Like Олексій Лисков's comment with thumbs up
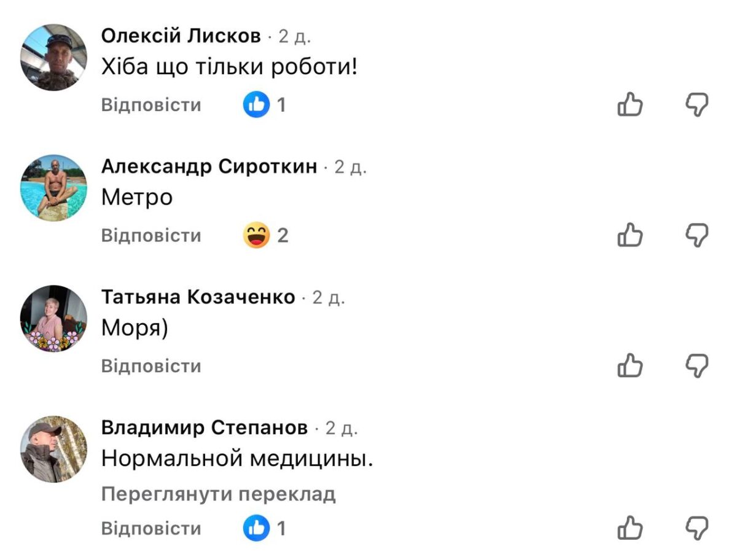 click(x=630, y=105)
